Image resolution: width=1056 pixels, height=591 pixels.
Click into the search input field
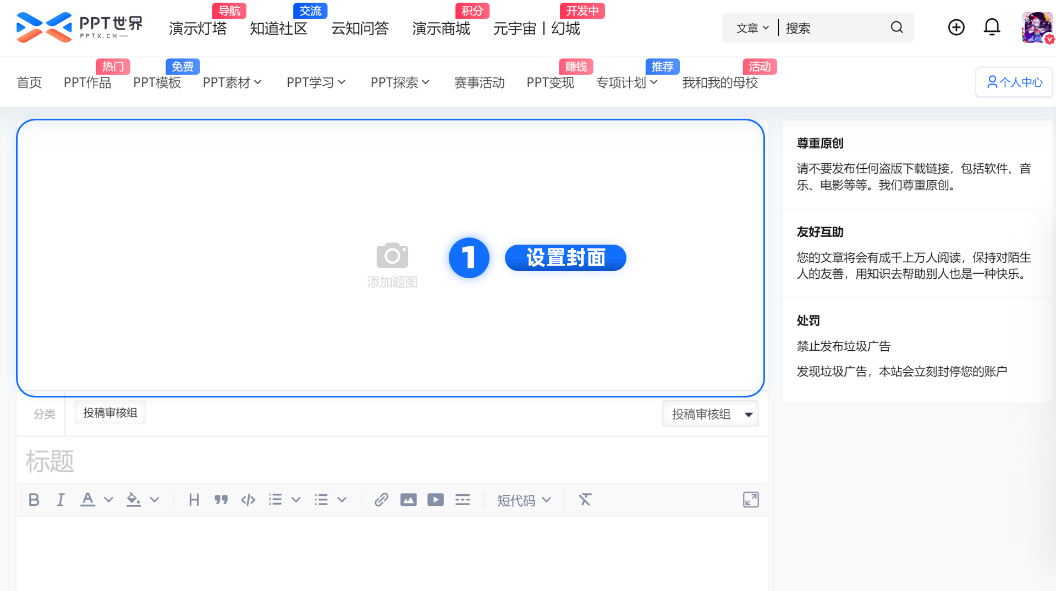coord(833,28)
